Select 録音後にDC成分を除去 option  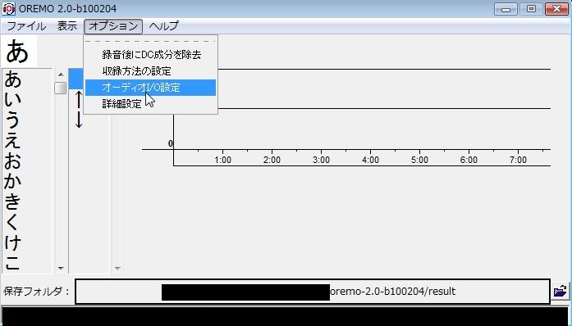[x=151, y=55]
